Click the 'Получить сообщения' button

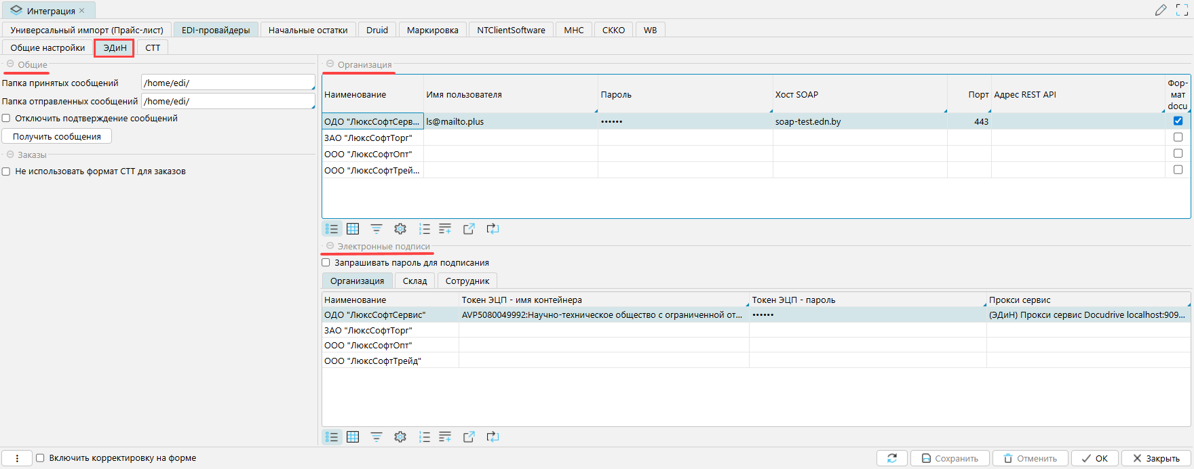[x=57, y=136]
